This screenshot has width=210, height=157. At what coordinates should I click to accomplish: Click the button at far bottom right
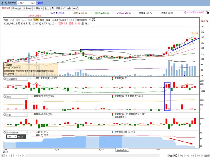pos(207,156)
